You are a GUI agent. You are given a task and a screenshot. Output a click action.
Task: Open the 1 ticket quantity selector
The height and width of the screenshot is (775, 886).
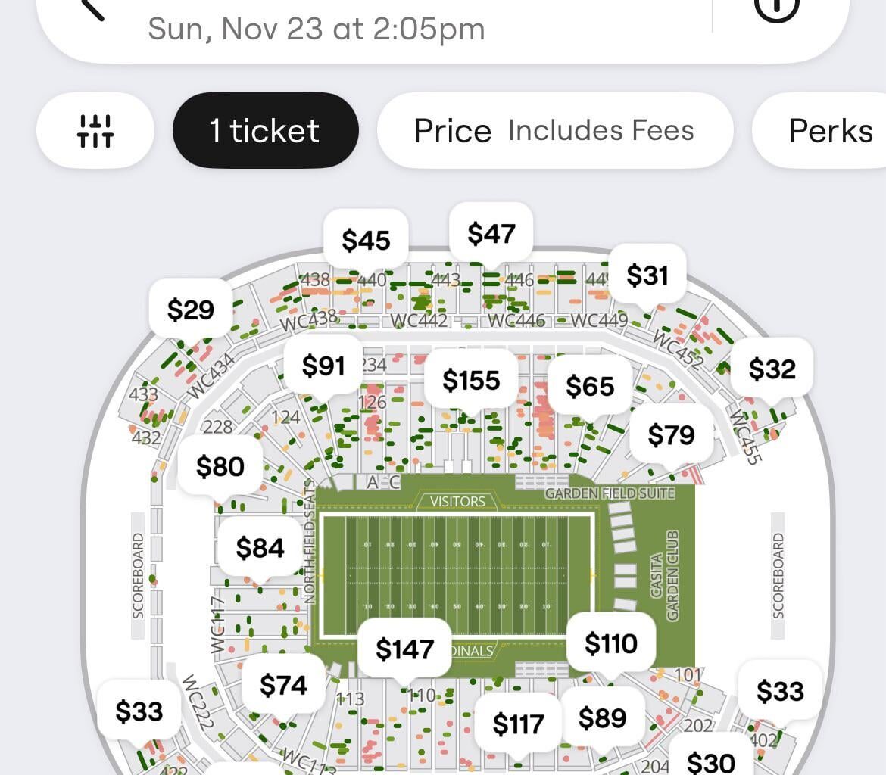pyautogui.click(x=265, y=131)
